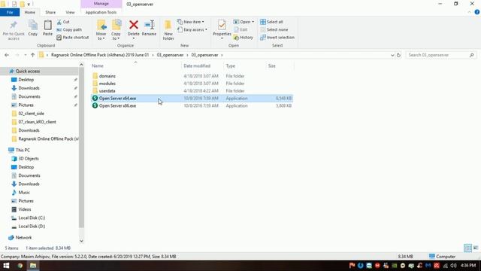The image size is (481, 271).
Task: Click the Back navigation arrow
Action: pos(7,55)
